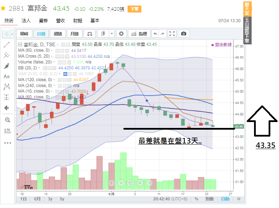Select the ruler measure tool
This screenshot has height=208, width=279.
(x=7, y=131)
